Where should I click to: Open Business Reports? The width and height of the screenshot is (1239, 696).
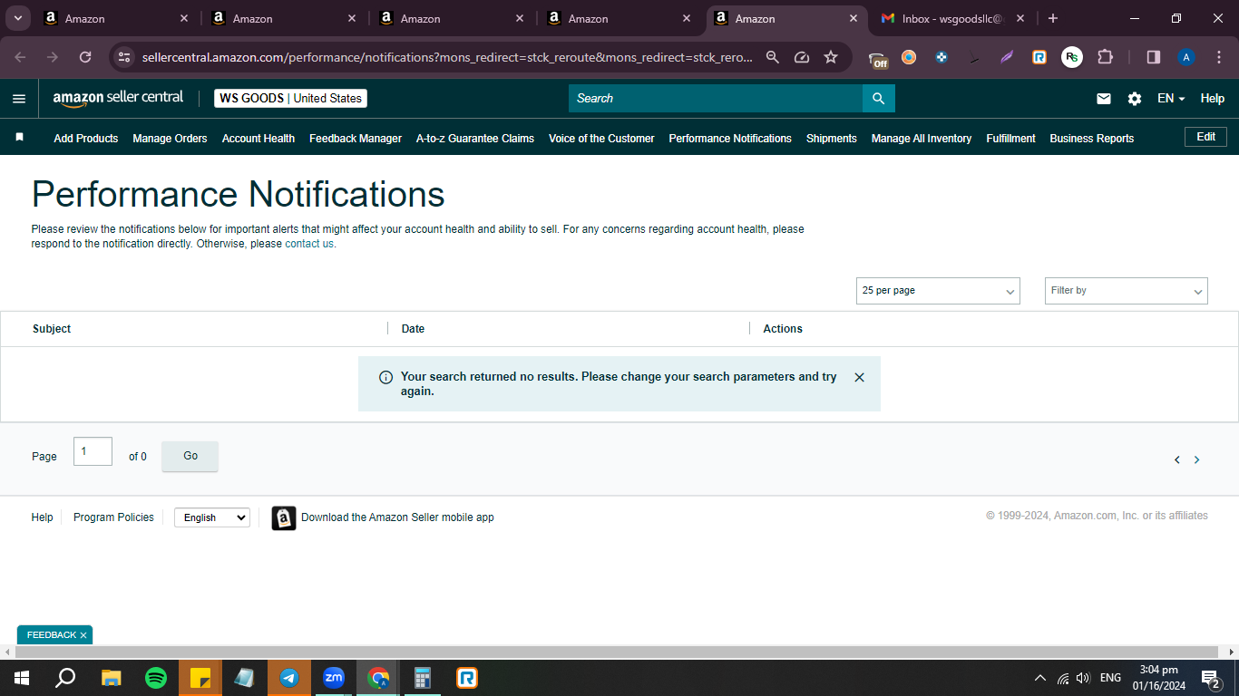click(x=1092, y=139)
